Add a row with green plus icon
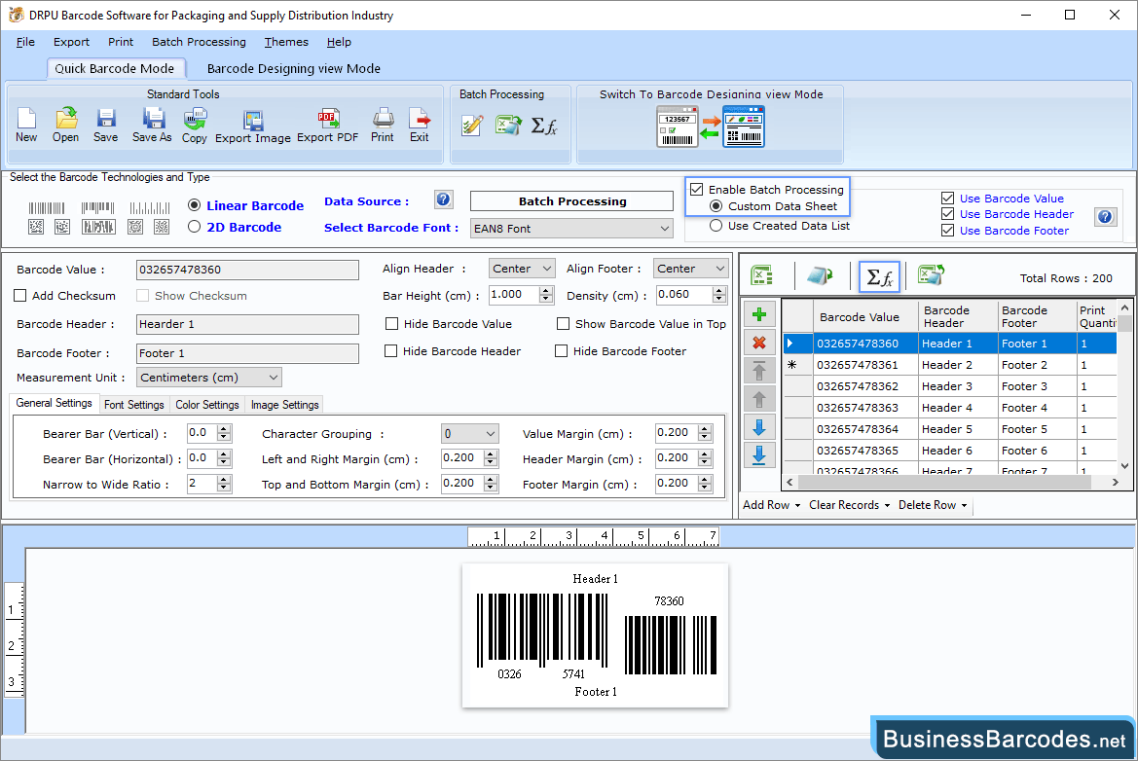 (x=759, y=314)
